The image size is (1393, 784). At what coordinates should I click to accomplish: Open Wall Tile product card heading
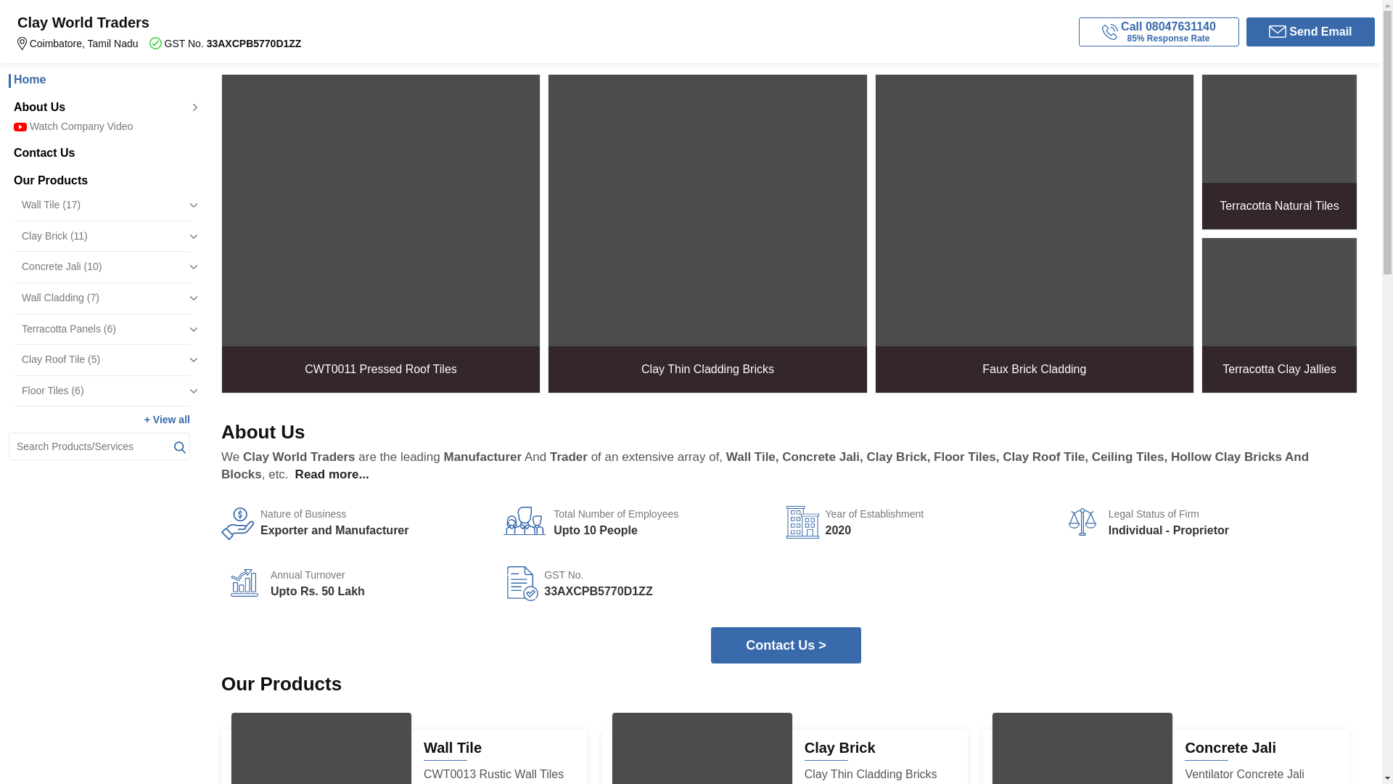click(453, 748)
